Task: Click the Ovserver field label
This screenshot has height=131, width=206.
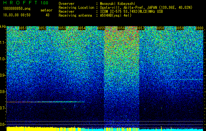Action: pyautogui.click(x=66, y=4)
